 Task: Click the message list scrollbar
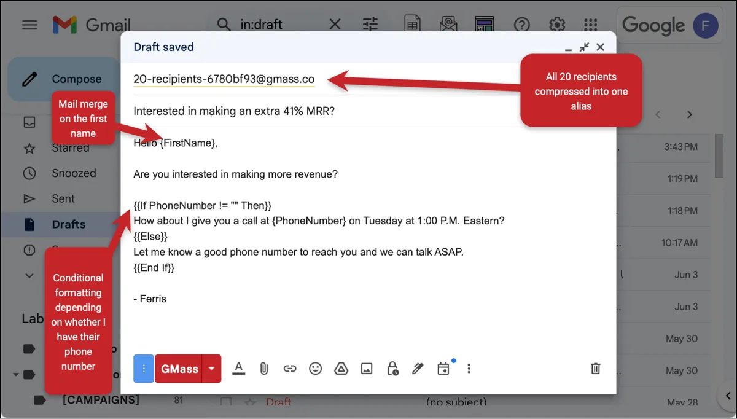coord(719,156)
